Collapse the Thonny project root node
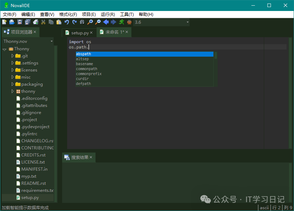Screen dimensions: 294x211 point(5,49)
